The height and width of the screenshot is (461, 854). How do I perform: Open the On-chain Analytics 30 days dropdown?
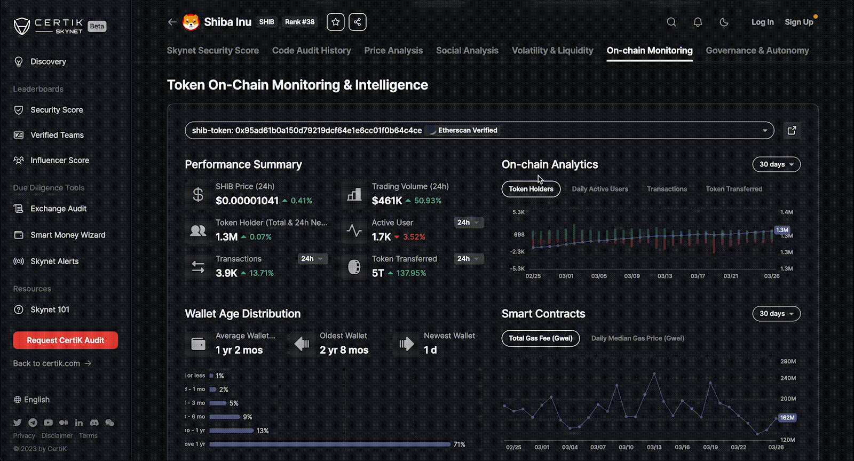(777, 164)
